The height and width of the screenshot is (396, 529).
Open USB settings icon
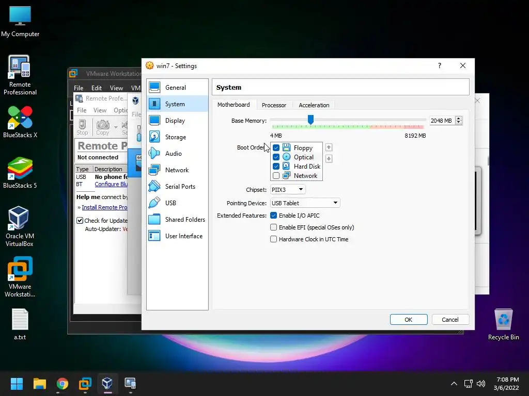[x=154, y=203]
